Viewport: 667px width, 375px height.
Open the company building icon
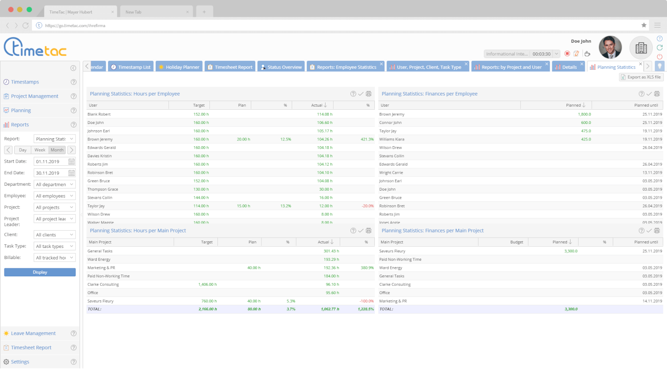pyautogui.click(x=641, y=48)
